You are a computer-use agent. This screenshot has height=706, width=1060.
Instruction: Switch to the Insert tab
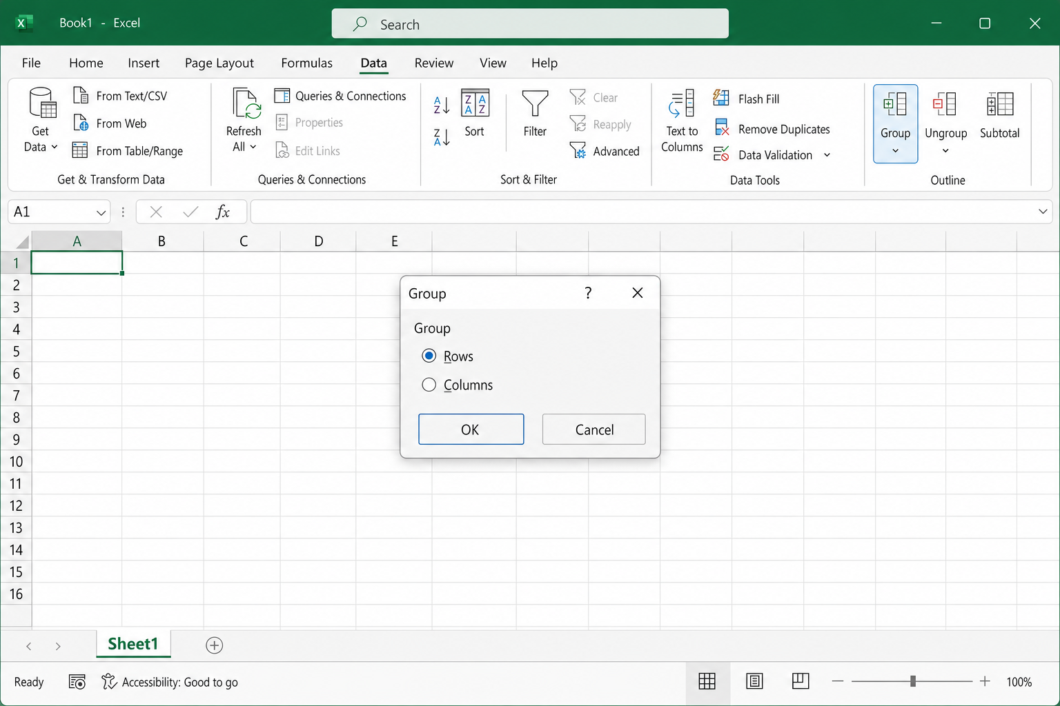click(x=144, y=63)
